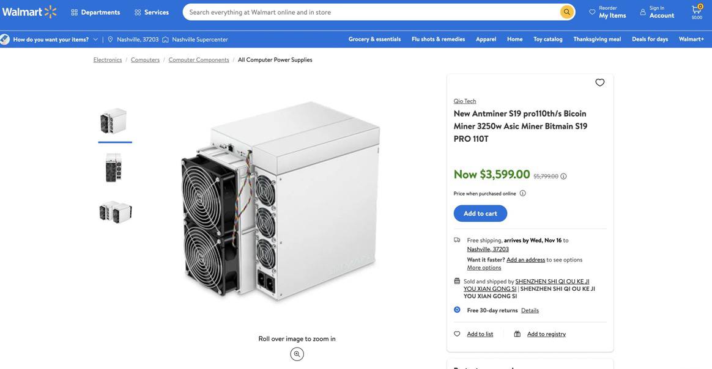Click the price info icon beside $5,799.00
Viewport: 712px width, 369px height.
563,177
